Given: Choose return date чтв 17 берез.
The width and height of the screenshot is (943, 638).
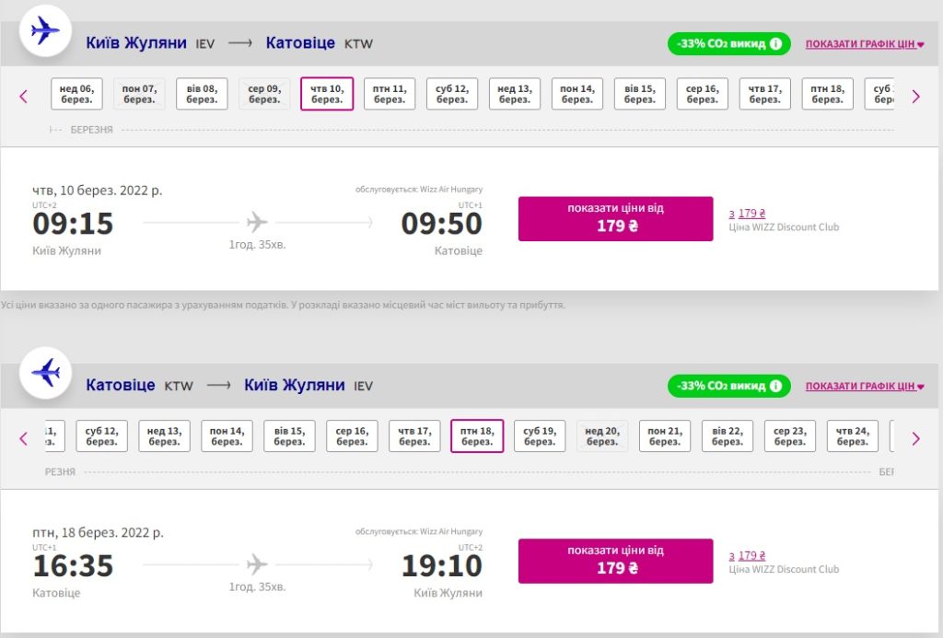Looking at the screenshot, I should click(x=414, y=436).
